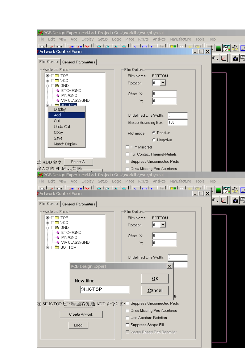Click TOP folder icon in context-menu screenshot tree
Viewport: 245px width, 348px height.
pyautogui.click(x=57, y=76)
